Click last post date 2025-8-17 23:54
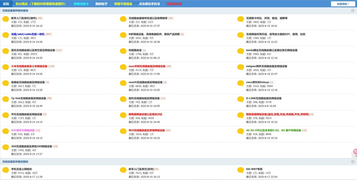The image size is (357, 180). (267, 177)
